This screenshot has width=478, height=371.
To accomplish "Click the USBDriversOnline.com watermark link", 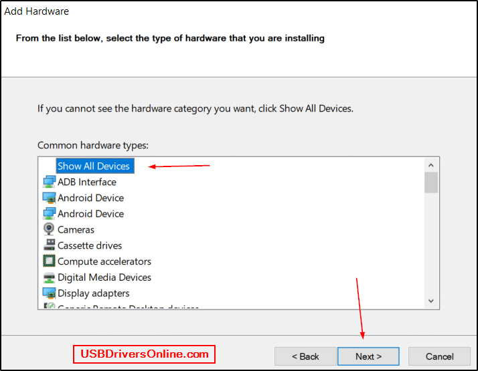I will click(145, 354).
